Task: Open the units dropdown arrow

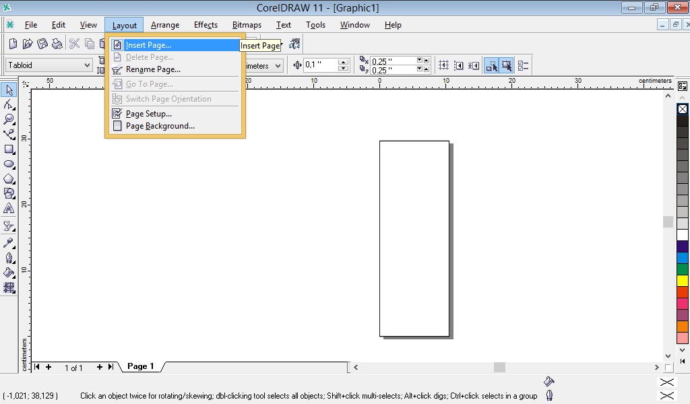Action: tap(278, 65)
